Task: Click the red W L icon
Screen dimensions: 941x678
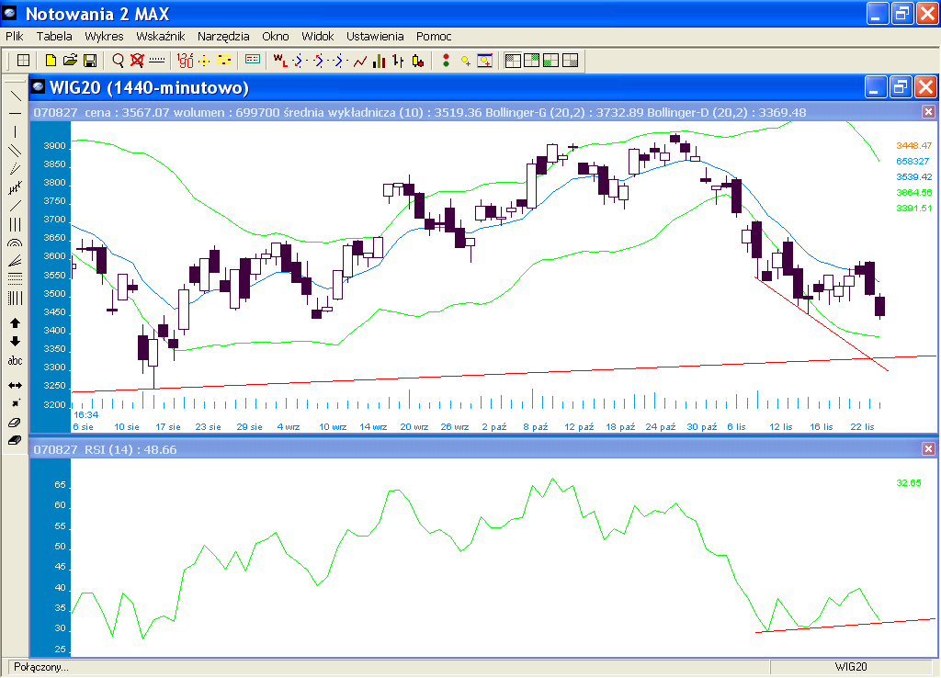Action: tap(280, 61)
